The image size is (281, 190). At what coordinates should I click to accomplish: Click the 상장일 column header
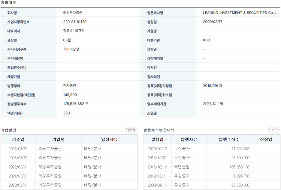[266, 139]
